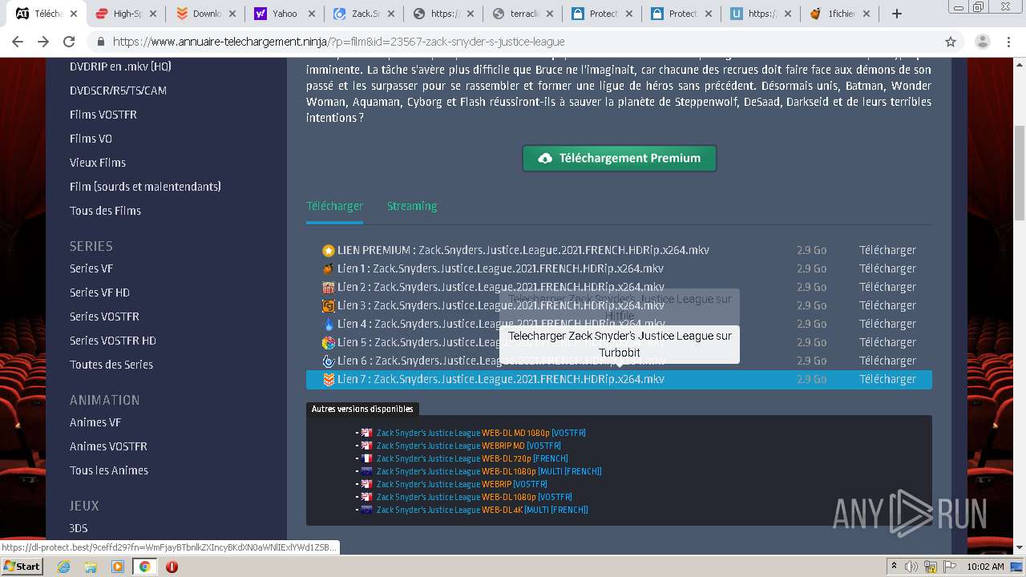
Task: Expand hidden system tray icons
Action: coord(894,567)
